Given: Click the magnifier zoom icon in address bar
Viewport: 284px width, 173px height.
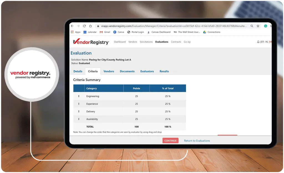Looking at the screenshot, I should pos(252,26).
